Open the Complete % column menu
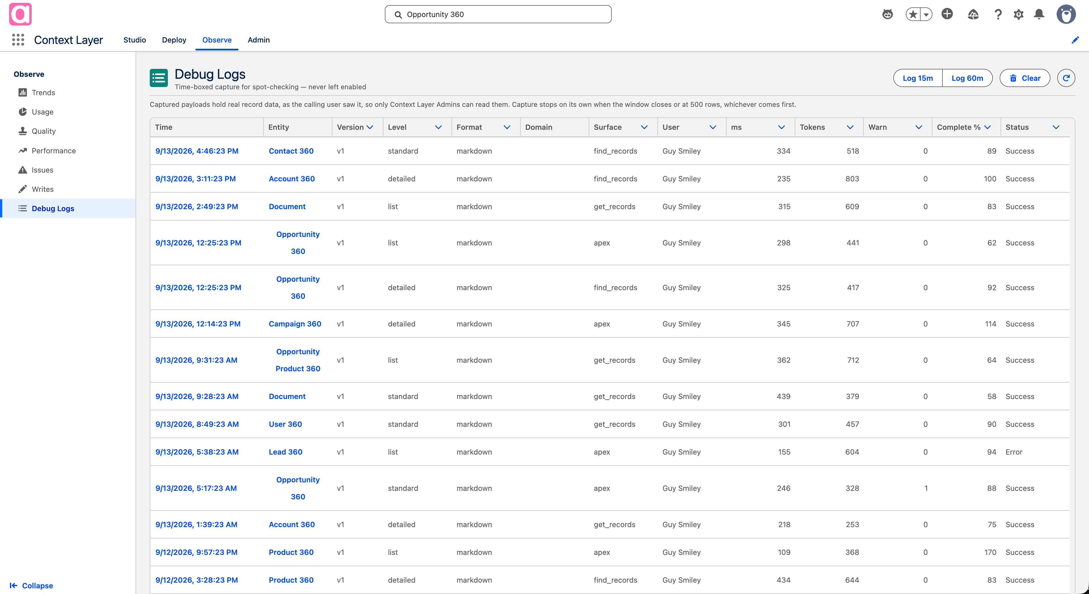1089x594 pixels. (987, 127)
